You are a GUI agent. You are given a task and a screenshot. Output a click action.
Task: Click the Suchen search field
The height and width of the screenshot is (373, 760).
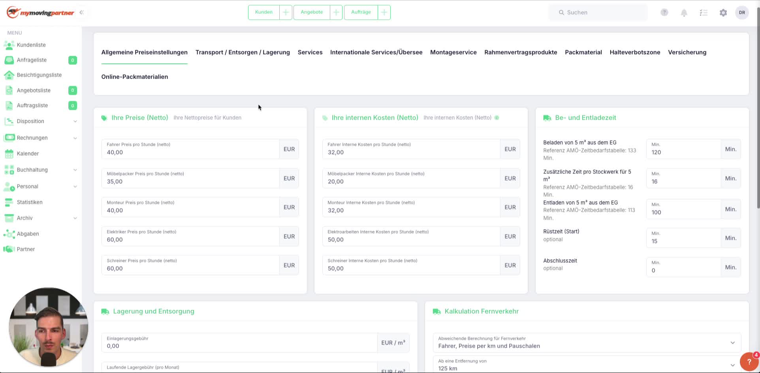pos(598,13)
